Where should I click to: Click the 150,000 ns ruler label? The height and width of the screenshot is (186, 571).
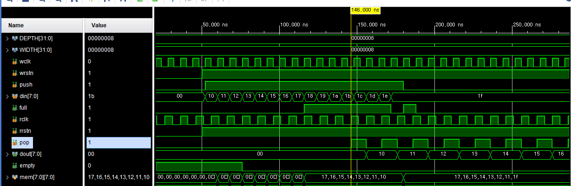(x=372, y=25)
